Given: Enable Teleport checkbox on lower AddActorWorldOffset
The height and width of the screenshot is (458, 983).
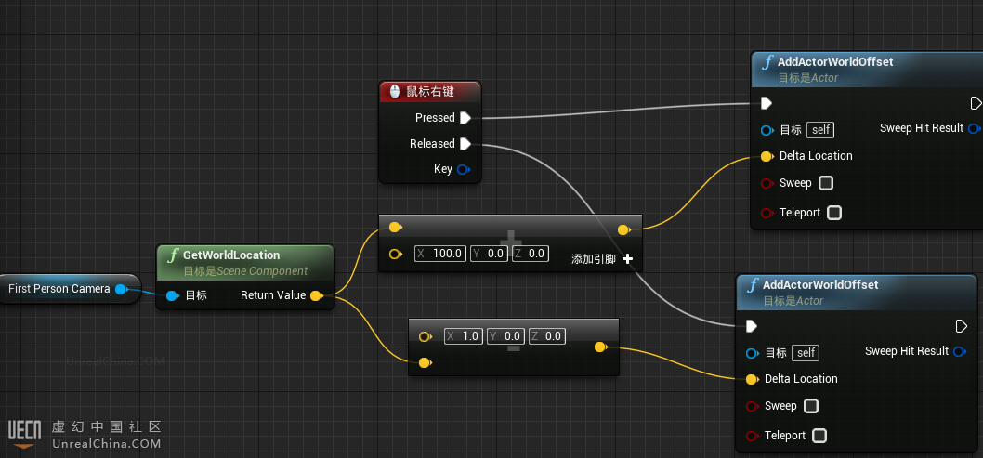Looking at the screenshot, I should tap(819, 436).
